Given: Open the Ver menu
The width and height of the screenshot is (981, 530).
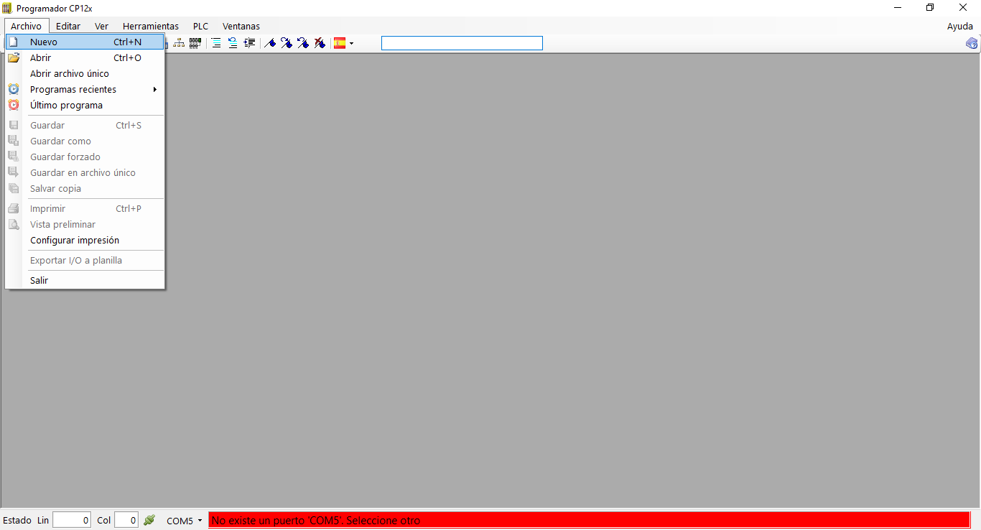Looking at the screenshot, I should coord(101,26).
